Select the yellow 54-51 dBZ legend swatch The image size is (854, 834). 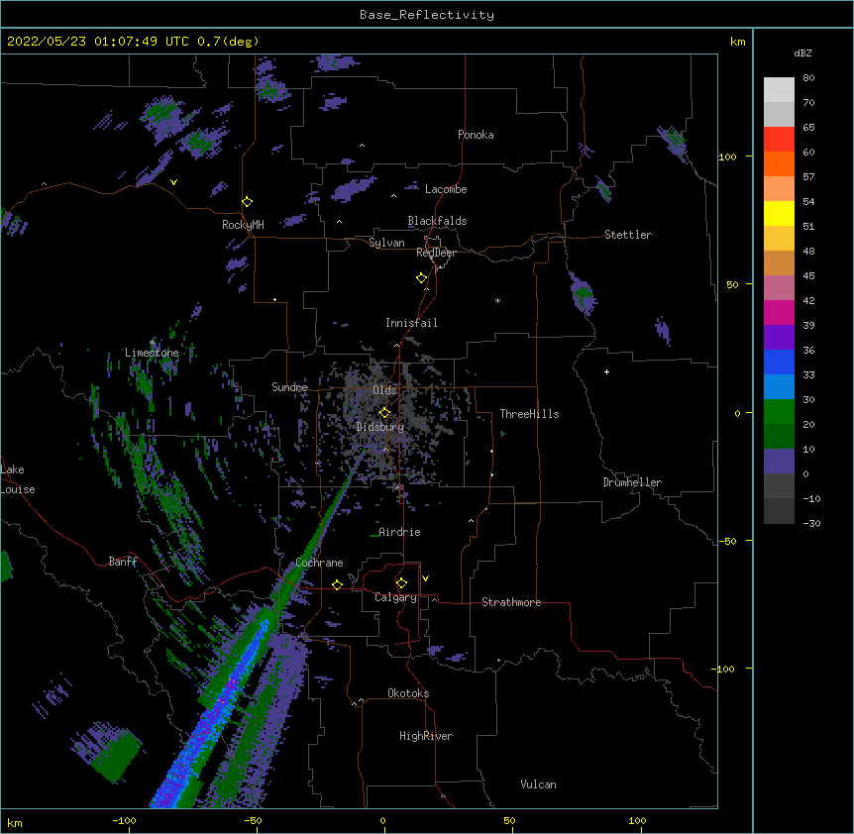(x=779, y=213)
